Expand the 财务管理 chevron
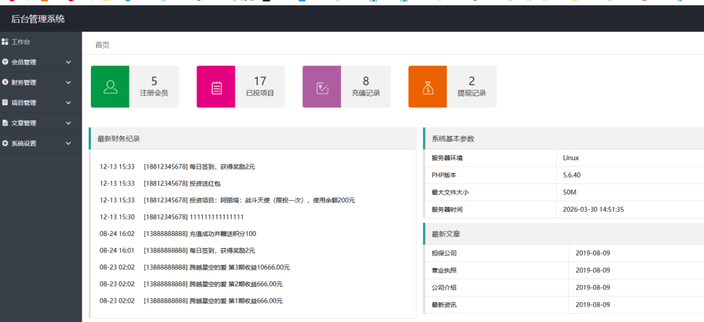This screenshot has width=704, height=322. [x=68, y=82]
